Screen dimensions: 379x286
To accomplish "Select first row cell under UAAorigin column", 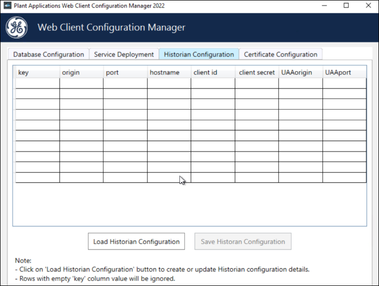I will 301,83.
